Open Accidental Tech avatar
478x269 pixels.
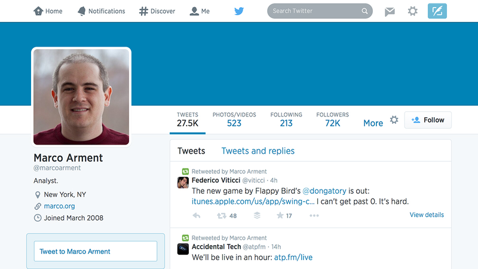183,249
